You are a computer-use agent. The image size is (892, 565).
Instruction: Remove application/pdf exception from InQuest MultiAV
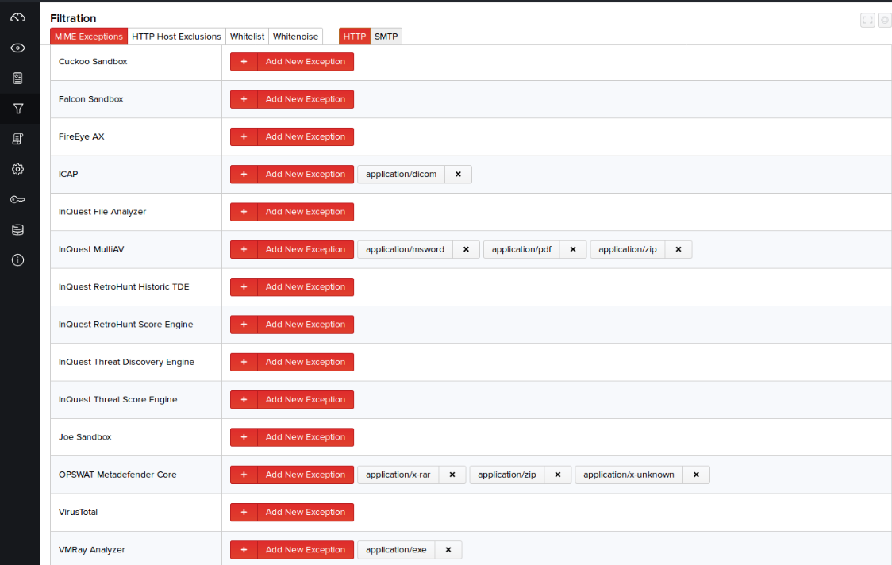point(573,249)
